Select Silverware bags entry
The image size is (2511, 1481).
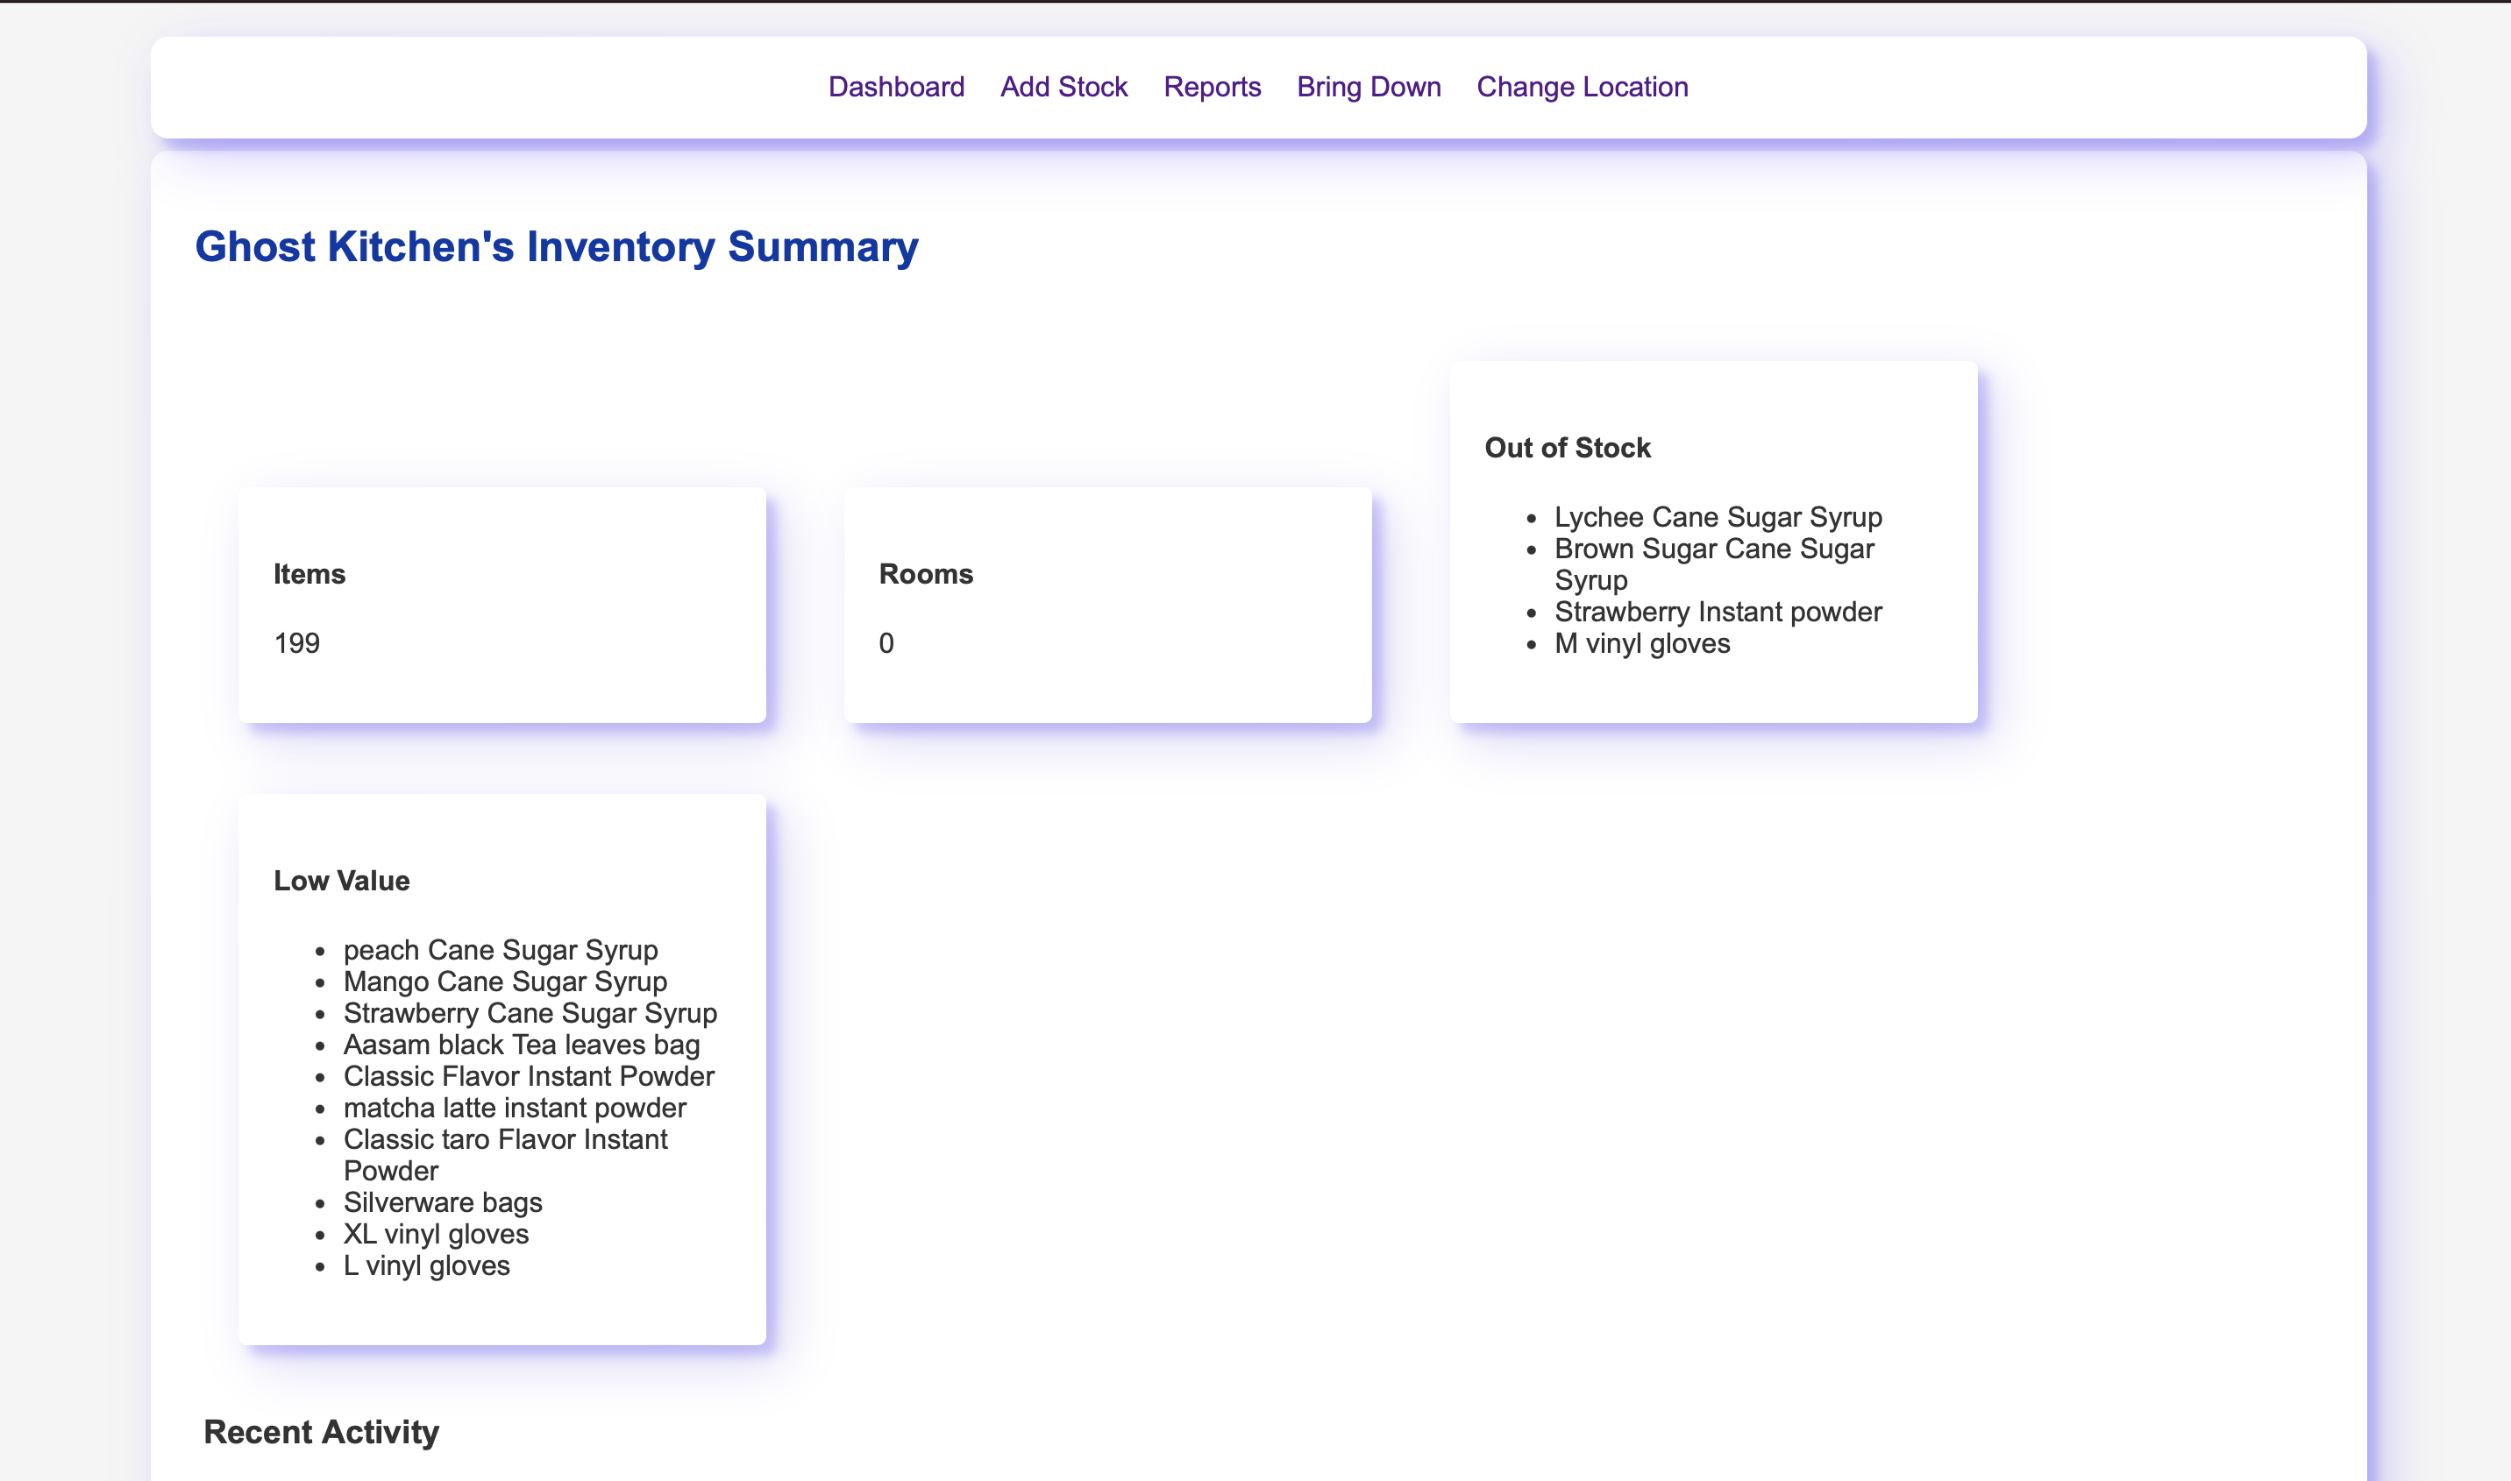click(x=442, y=1202)
